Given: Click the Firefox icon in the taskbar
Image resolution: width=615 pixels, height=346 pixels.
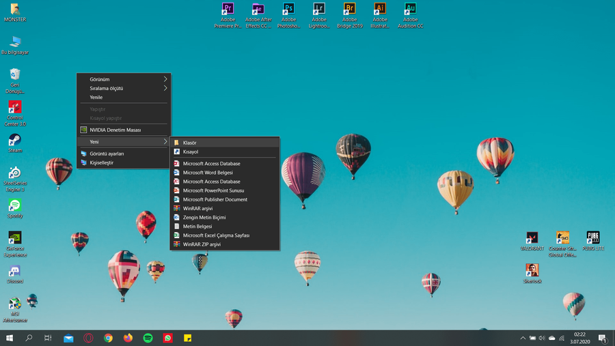Looking at the screenshot, I should [x=128, y=338].
